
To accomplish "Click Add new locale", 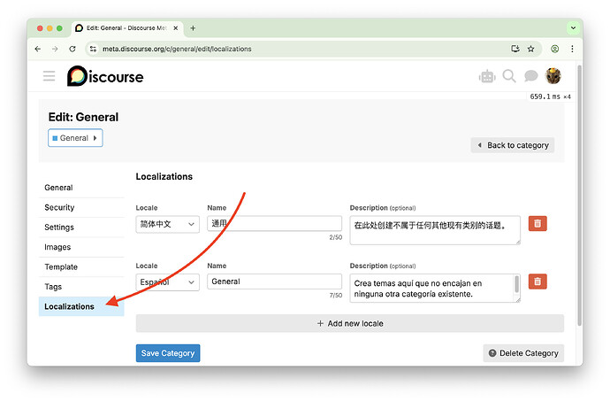I will click(350, 323).
